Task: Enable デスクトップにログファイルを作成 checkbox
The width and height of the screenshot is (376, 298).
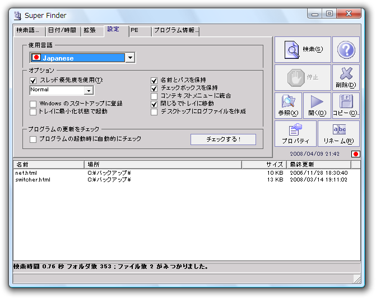Action: point(154,112)
